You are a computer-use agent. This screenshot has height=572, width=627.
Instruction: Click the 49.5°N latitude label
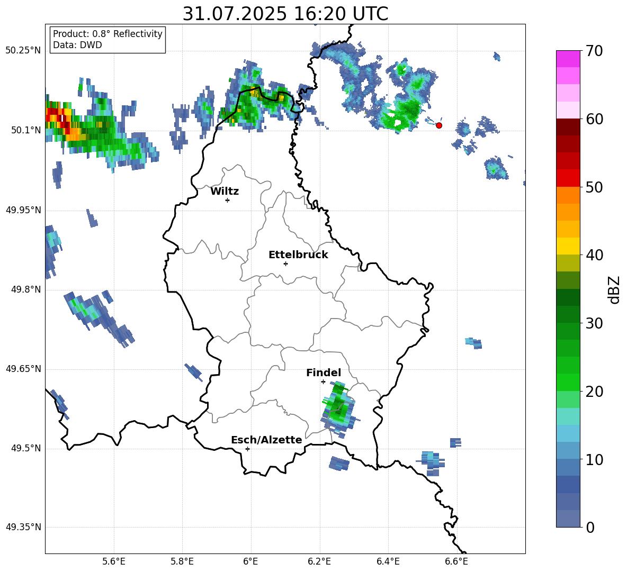[x=25, y=449]
